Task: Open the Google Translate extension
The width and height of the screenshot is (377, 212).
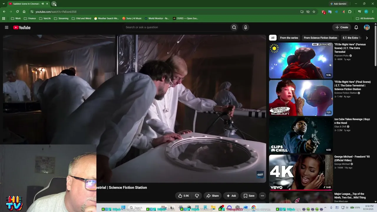Action: 330,12
